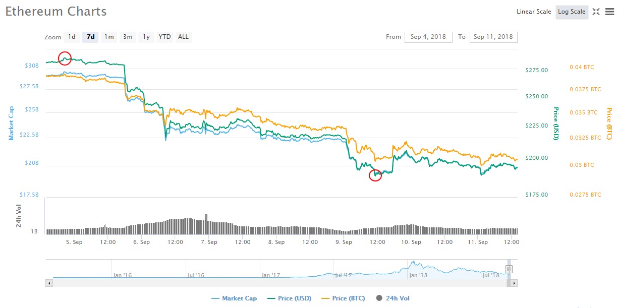617x308 pixels.
Task: Click the Jan '16 label in navigator
Action: 123,275
